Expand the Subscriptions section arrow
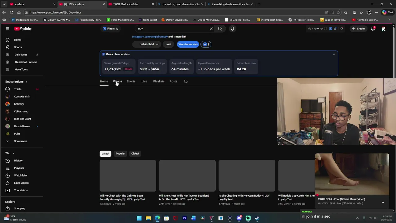 pos(26,82)
